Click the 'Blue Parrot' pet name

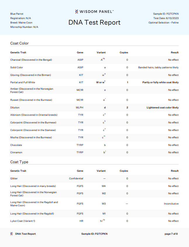(17, 14)
